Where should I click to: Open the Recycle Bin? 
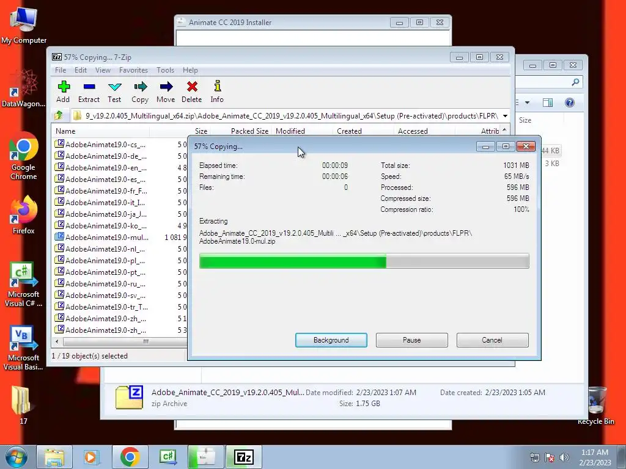click(596, 406)
